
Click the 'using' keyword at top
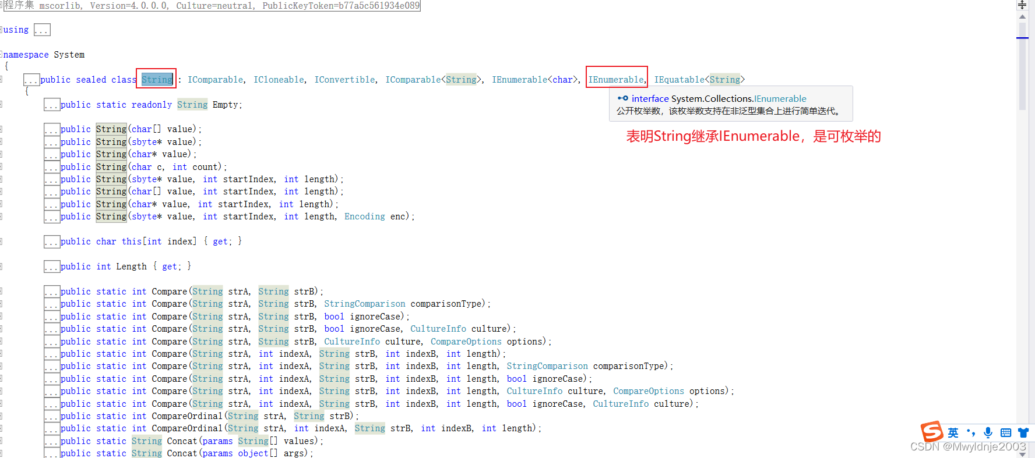click(16, 30)
